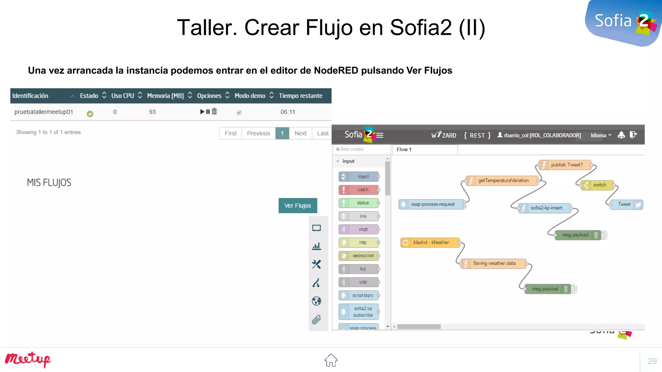Image resolution: width=662 pixels, height=372 pixels.
Task: Click the canvas horizontal scrollbar
Action: pos(419,327)
